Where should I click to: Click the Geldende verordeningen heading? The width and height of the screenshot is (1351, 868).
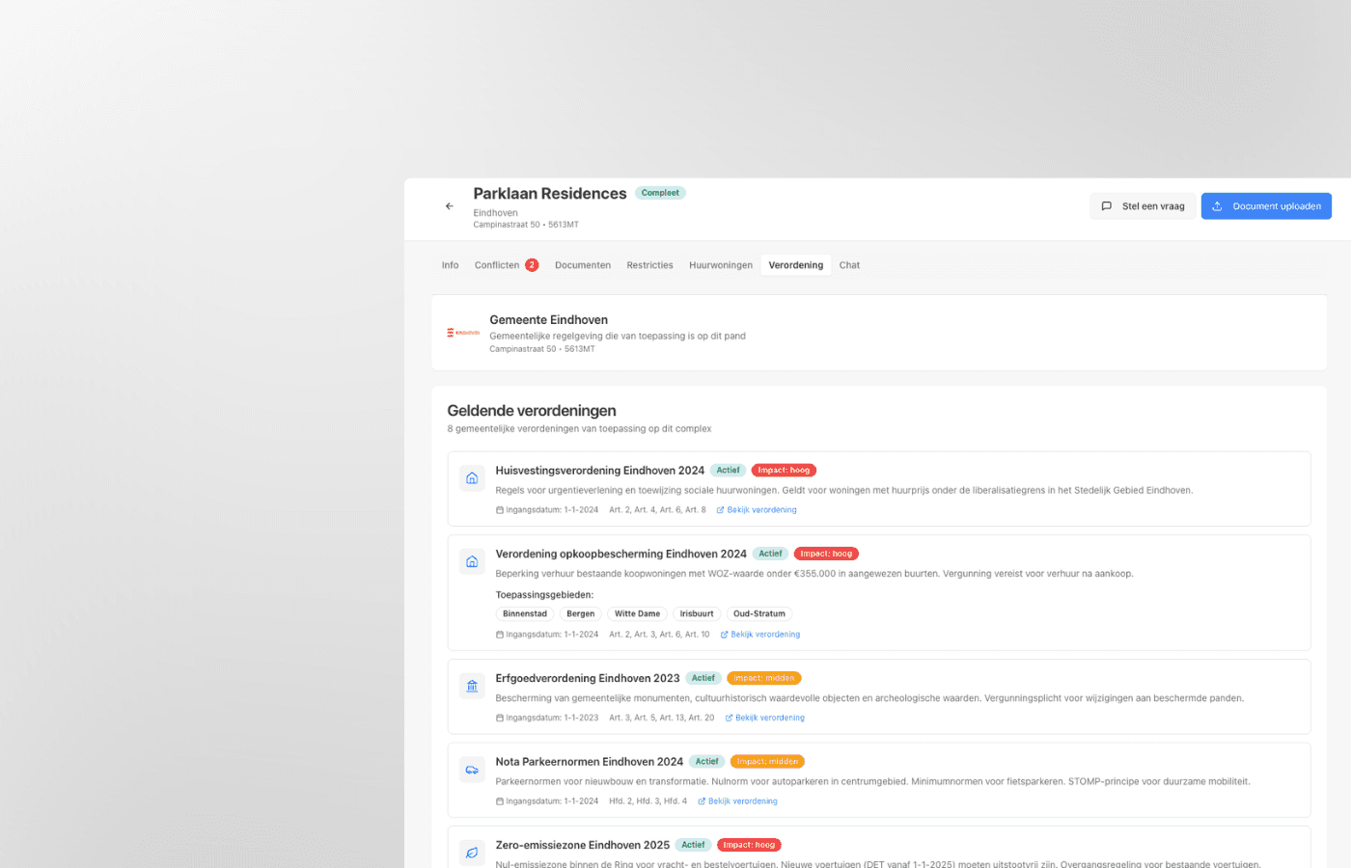click(532, 411)
